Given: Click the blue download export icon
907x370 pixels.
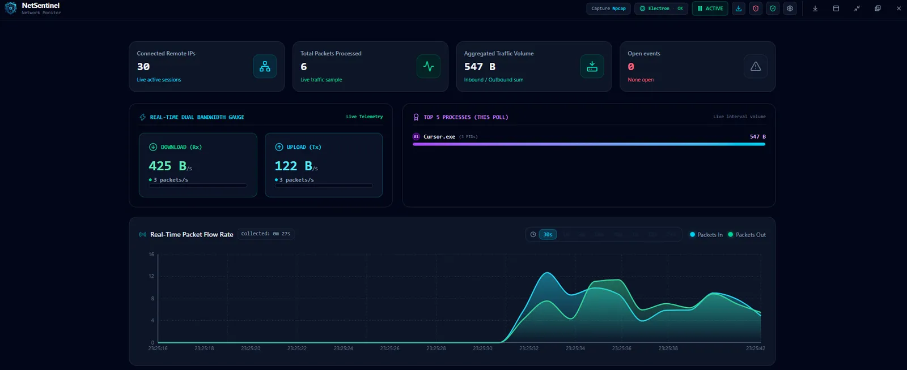Looking at the screenshot, I should (739, 8).
